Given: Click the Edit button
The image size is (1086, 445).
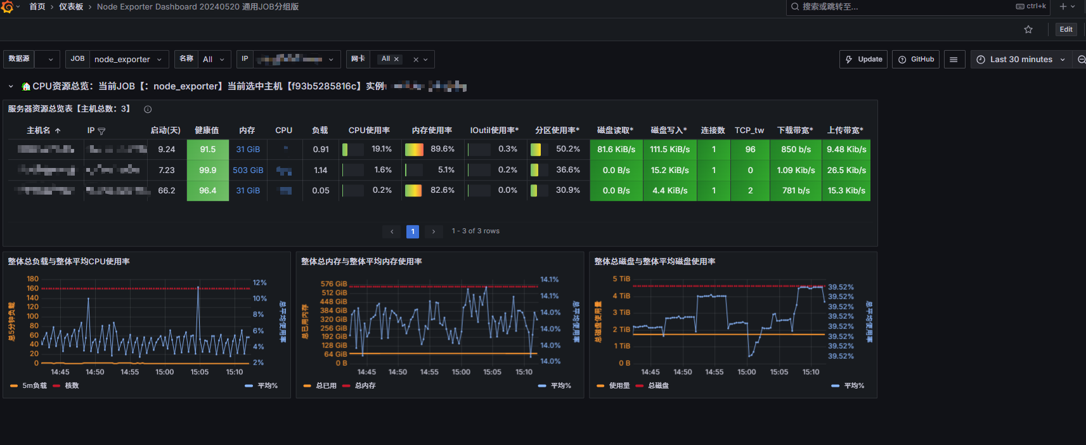Looking at the screenshot, I should point(1066,29).
